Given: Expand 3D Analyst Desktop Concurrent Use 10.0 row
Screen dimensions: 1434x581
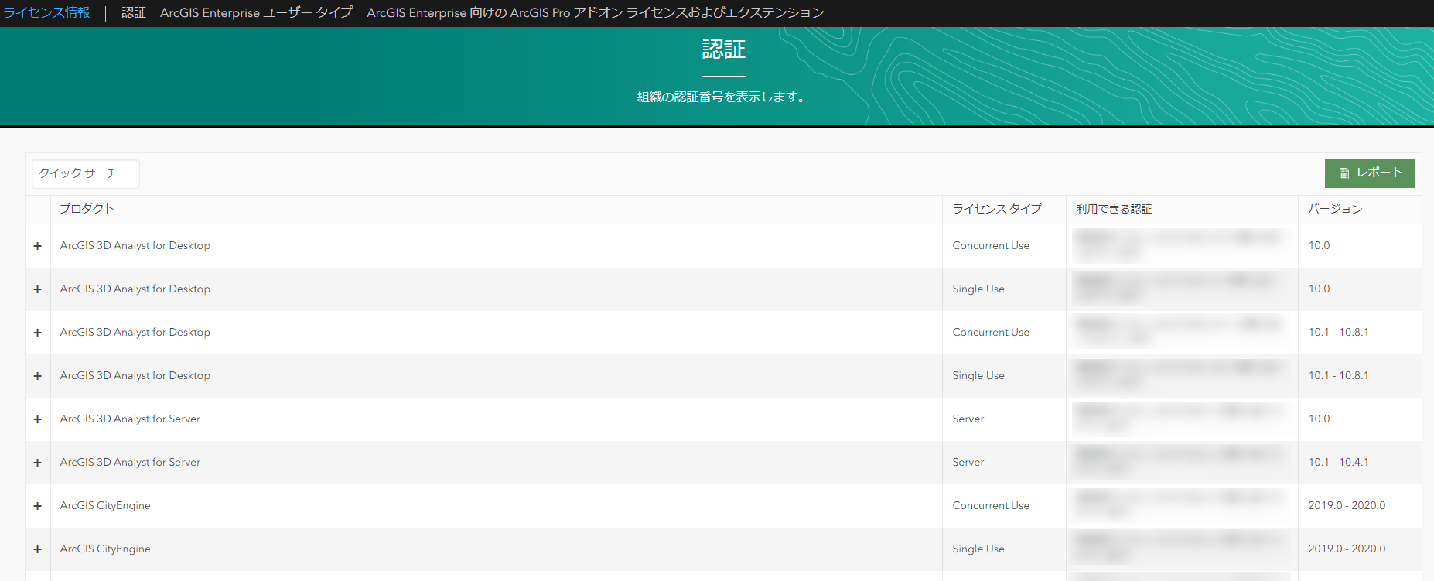Looking at the screenshot, I should pyautogui.click(x=37, y=245).
